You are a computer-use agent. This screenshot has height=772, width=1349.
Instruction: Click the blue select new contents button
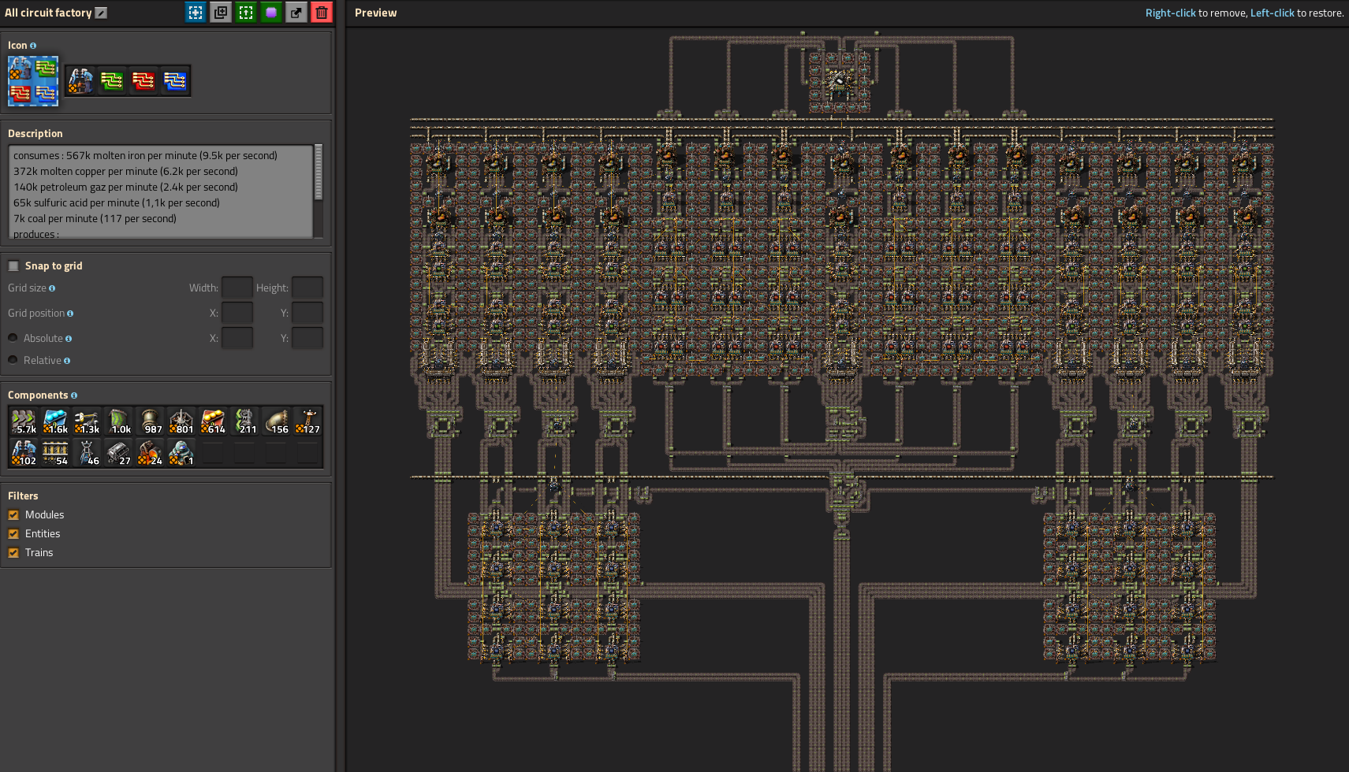coord(196,13)
